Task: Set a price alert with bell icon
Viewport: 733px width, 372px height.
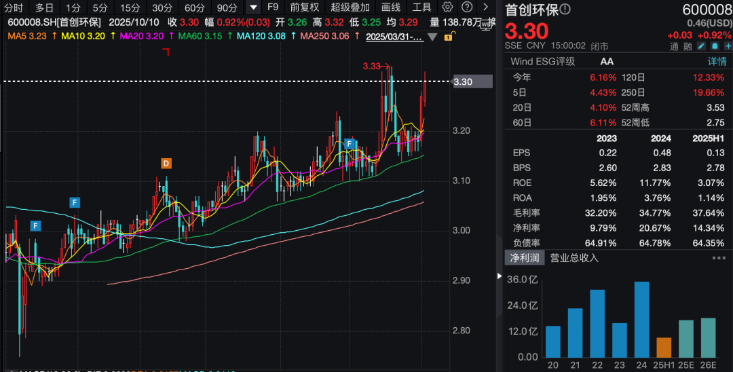Action: point(713,46)
